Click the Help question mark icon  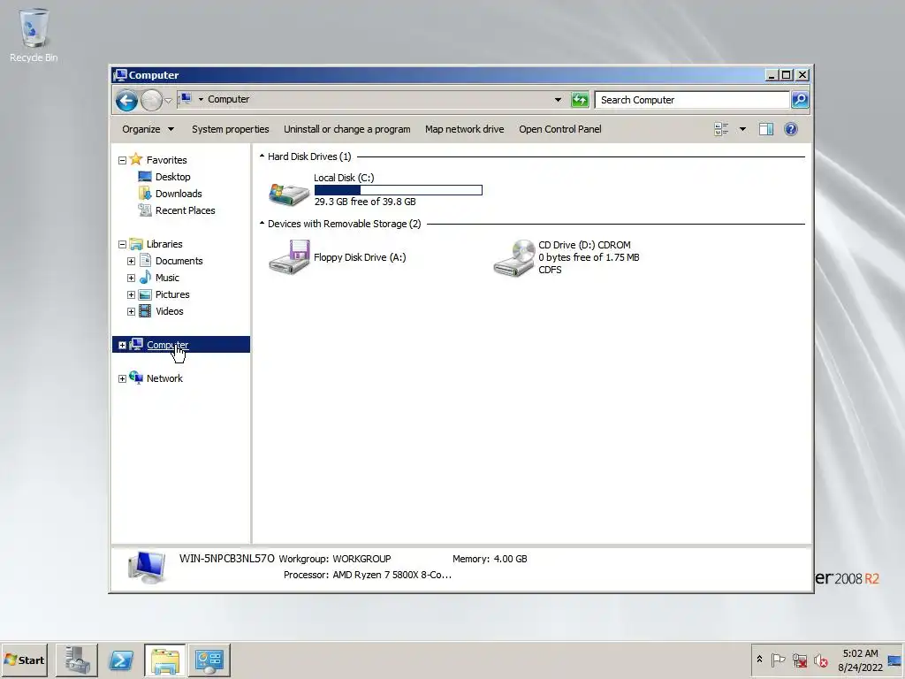791,129
